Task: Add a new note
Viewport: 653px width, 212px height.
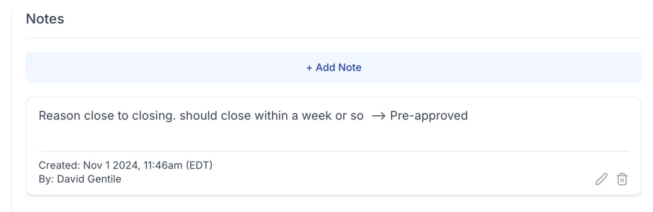Action: tap(334, 67)
